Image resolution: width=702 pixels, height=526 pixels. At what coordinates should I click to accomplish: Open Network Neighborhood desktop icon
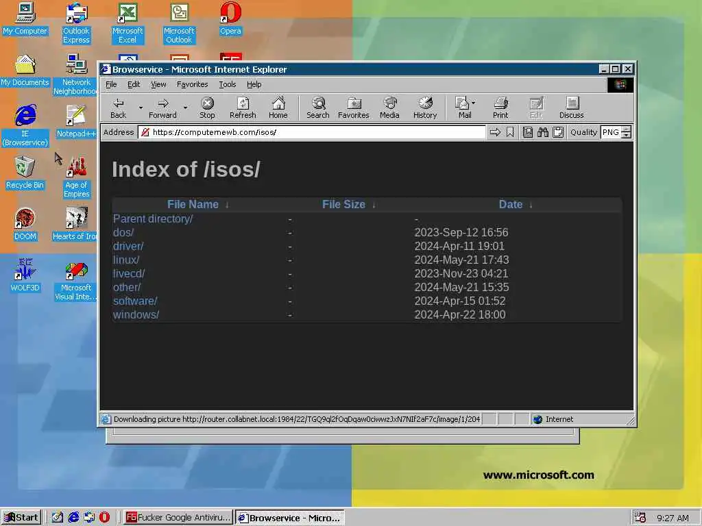click(x=76, y=75)
